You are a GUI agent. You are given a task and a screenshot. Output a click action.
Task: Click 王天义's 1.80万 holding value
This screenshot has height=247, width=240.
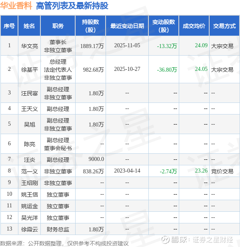pyautogui.click(x=96, y=109)
